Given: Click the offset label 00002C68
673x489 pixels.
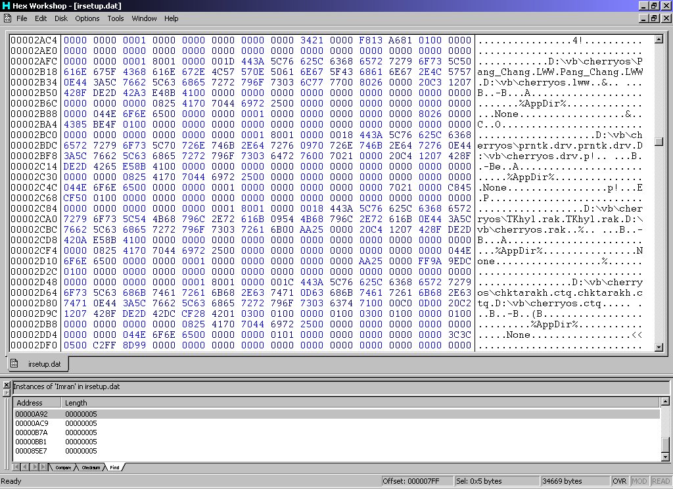Looking at the screenshot, I should [x=34, y=198].
